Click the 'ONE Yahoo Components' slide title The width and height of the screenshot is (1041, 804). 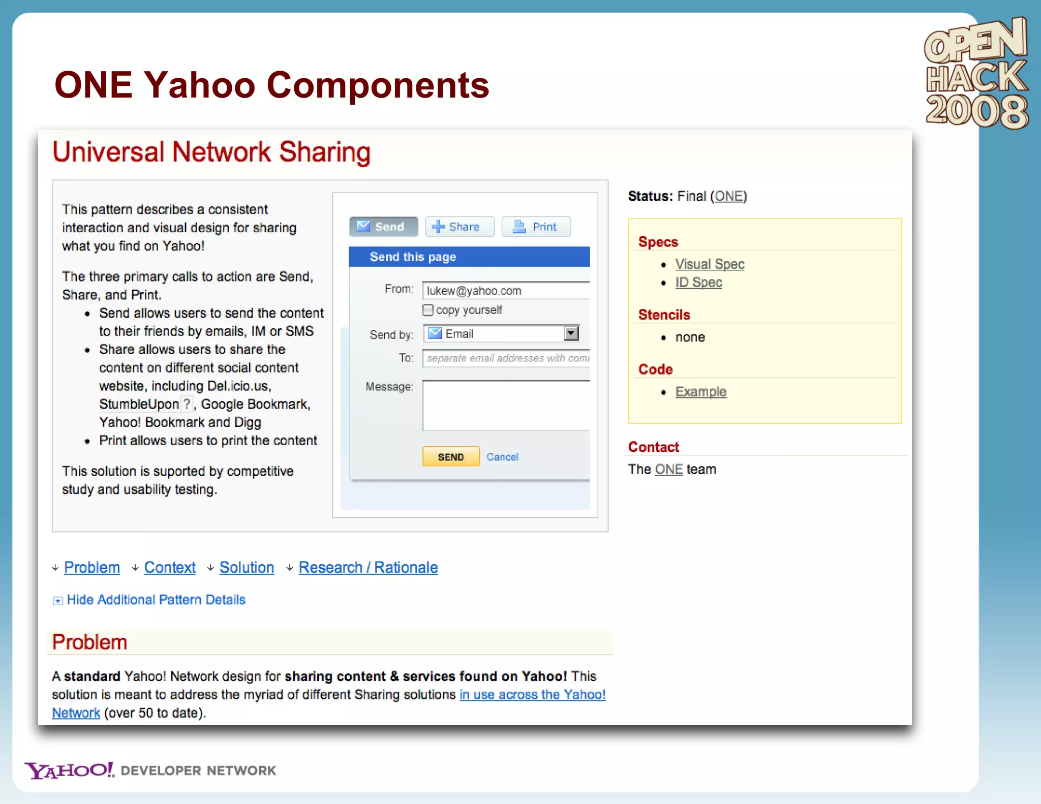pos(272,84)
